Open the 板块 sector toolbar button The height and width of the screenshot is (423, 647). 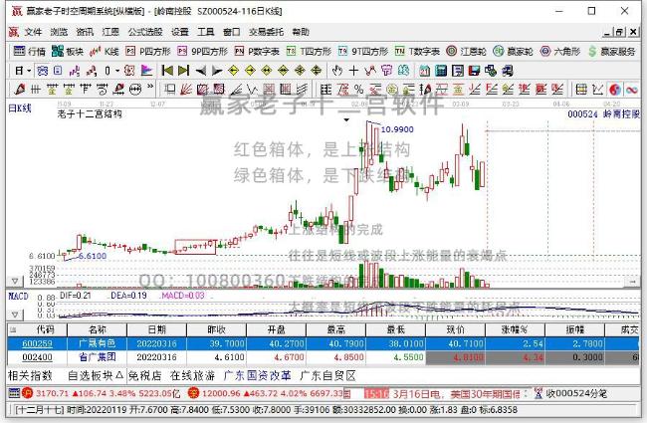68,51
